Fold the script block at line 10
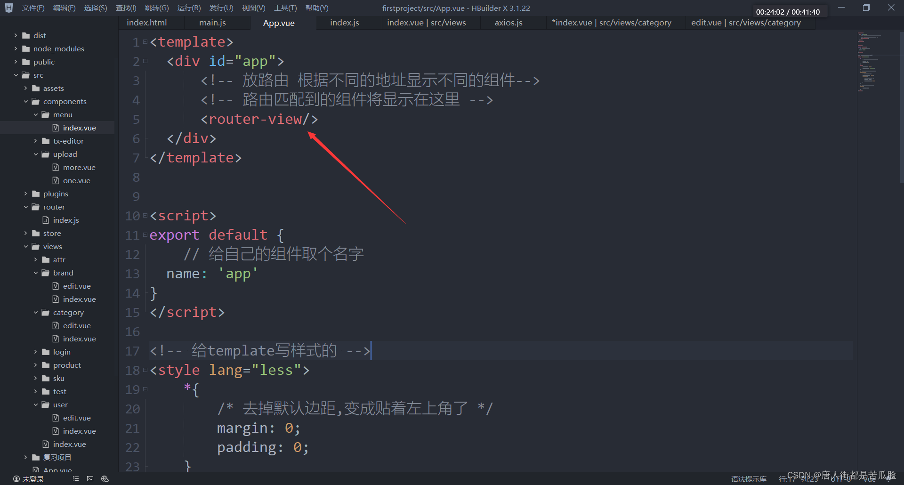Screen dimensions: 904x485 [x=145, y=216]
